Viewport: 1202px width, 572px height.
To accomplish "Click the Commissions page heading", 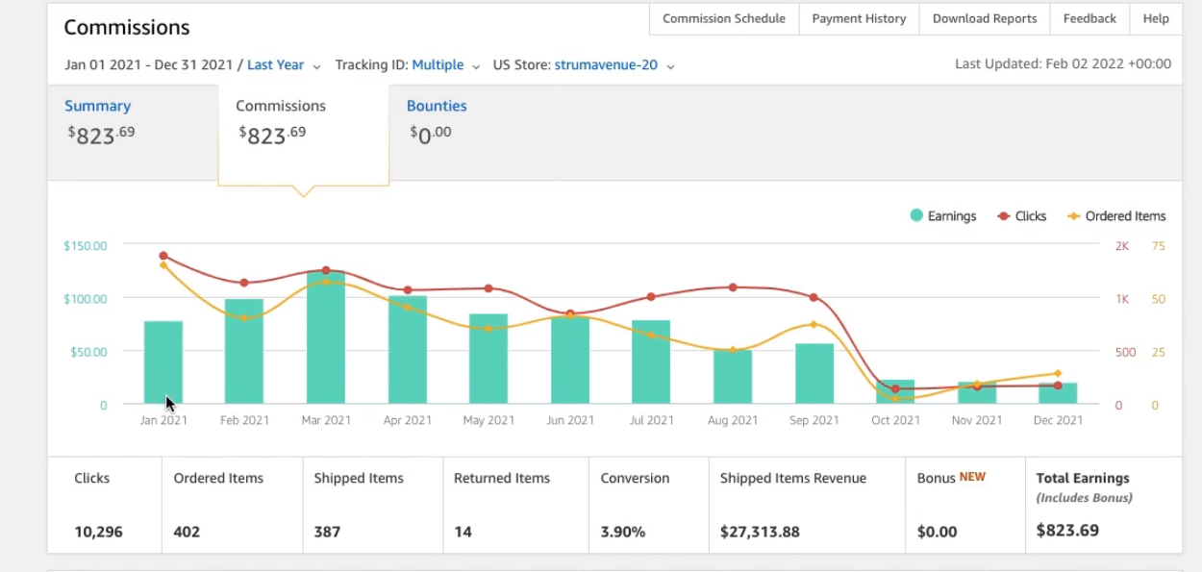I will point(127,27).
